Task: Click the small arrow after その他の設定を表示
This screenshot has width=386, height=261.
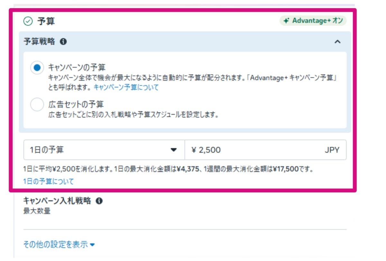Action: [x=92, y=245]
